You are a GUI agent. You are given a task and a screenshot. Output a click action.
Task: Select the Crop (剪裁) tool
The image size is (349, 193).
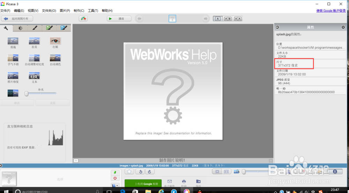[13, 43]
